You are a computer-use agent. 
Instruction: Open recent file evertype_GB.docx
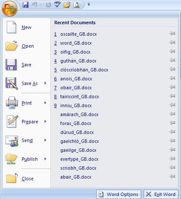(79, 159)
